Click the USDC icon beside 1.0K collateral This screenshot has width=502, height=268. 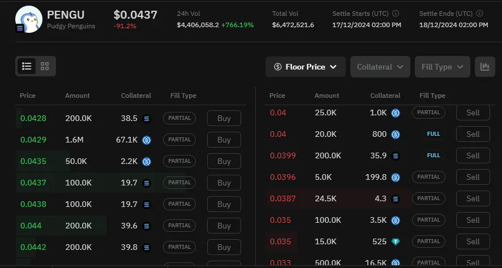396,113
